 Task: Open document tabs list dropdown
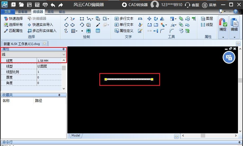pyautogui.click(x=238, y=43)
